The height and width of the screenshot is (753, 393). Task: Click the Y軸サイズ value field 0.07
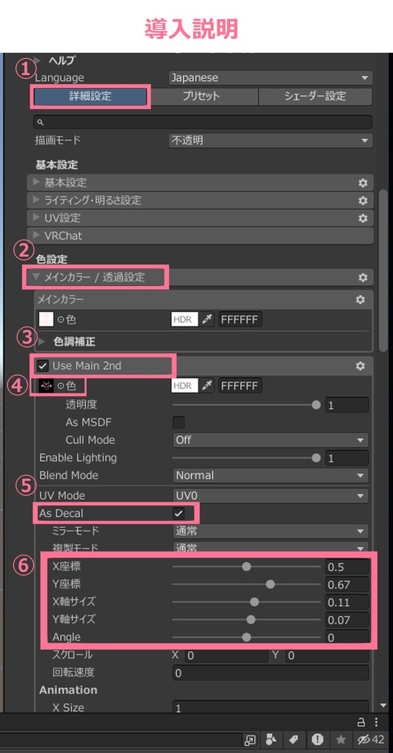click(x=347, y=619)
